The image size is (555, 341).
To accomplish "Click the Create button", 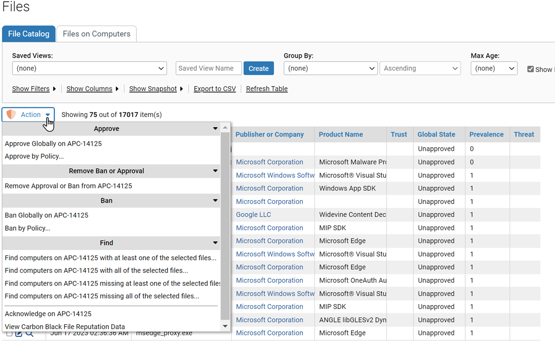I will pos(259,68).
